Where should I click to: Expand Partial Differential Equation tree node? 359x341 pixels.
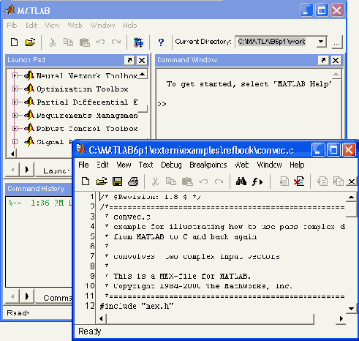[15, 102]
